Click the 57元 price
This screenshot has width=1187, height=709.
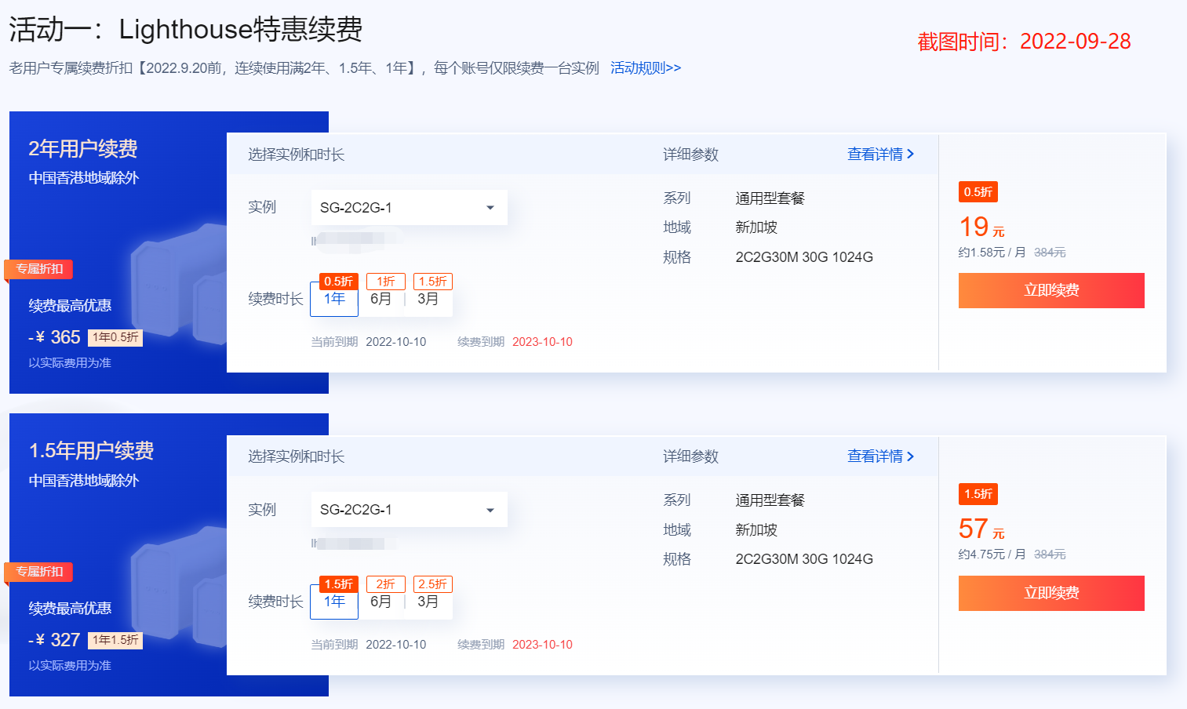click(x=981, y=529)
